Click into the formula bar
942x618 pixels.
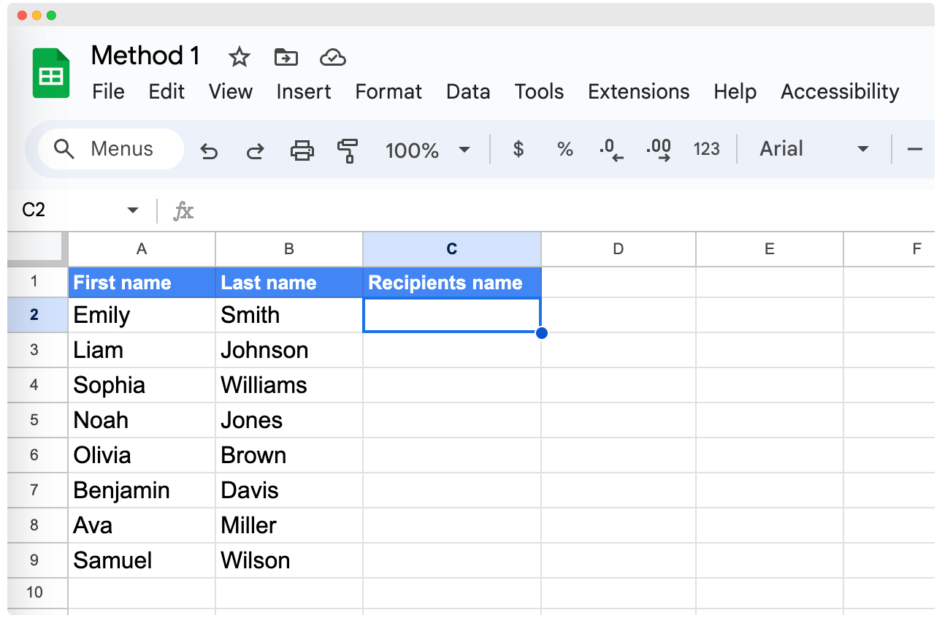(562, 211)
